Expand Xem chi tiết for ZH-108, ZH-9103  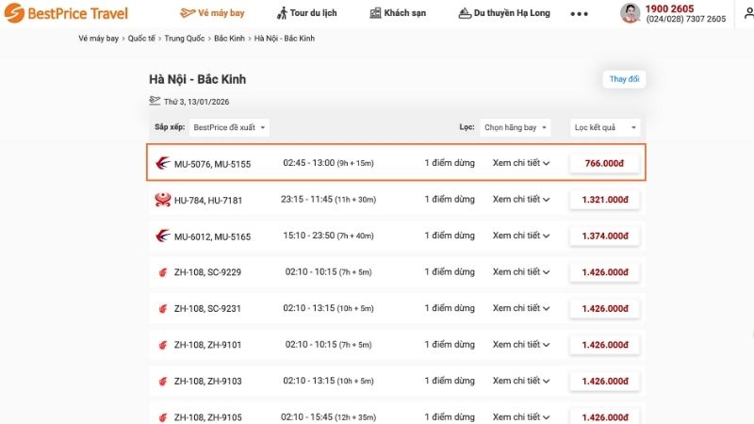coord(521,381)
